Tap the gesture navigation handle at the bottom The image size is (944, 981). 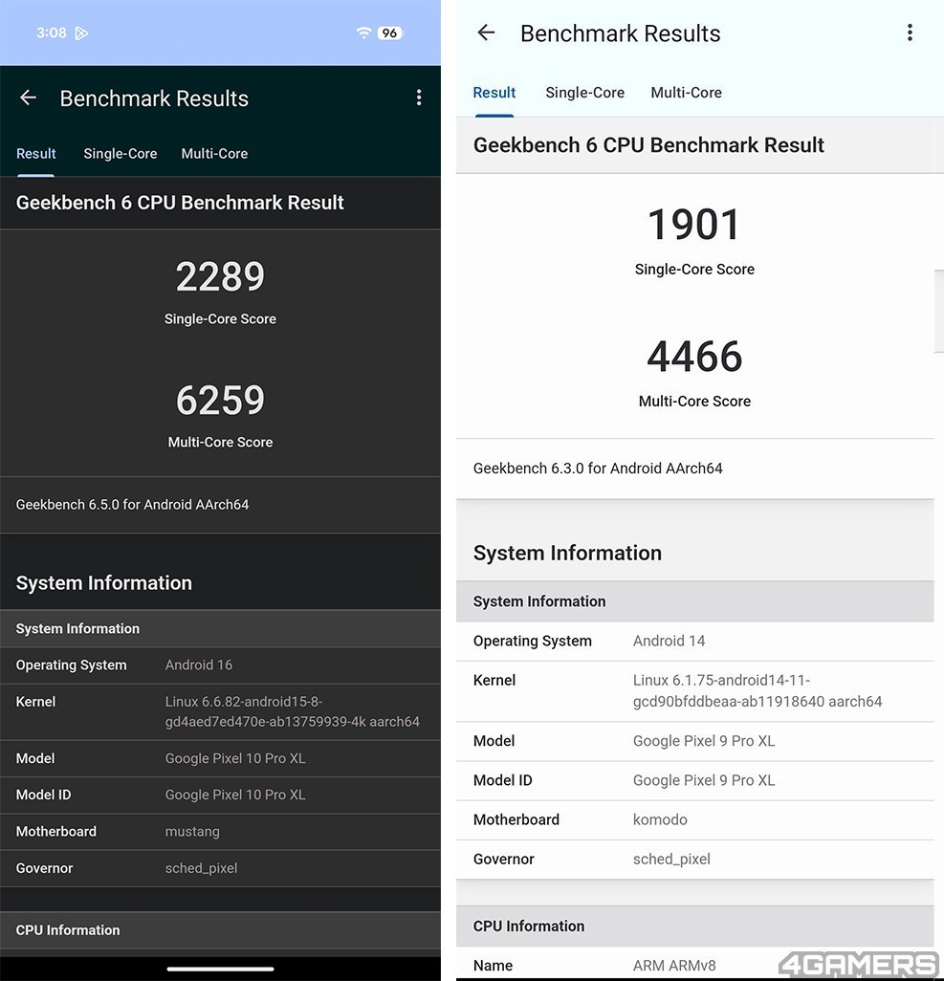[x=220, y=969]
